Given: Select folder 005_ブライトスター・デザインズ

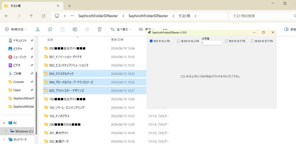Looking at the screenshot, I should coord(95,91).
